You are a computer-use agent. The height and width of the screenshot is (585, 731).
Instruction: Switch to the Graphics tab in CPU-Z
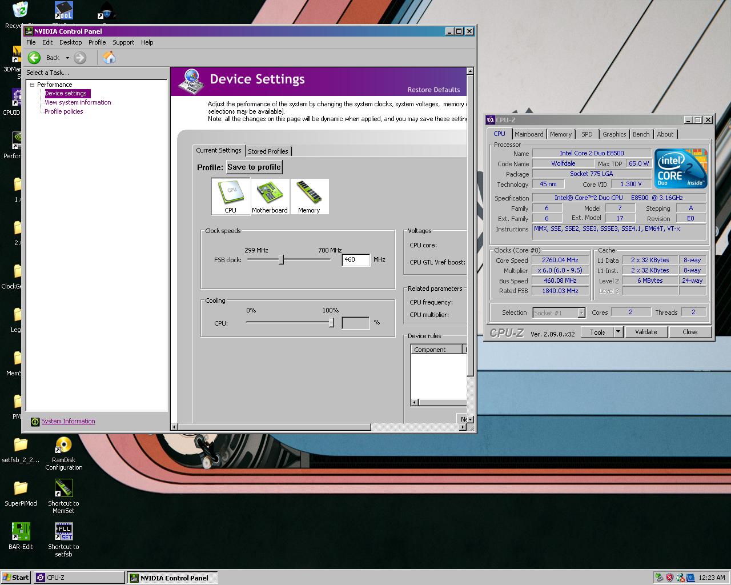[614, 134]
